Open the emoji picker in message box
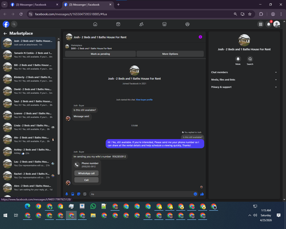286x229 pixels. 195,194
